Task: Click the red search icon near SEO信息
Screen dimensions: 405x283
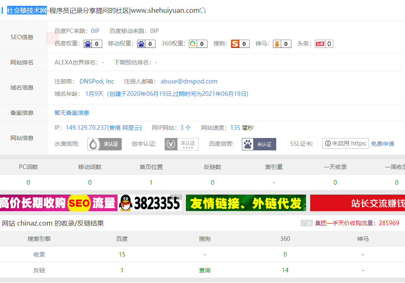Action: coord(52,38)
